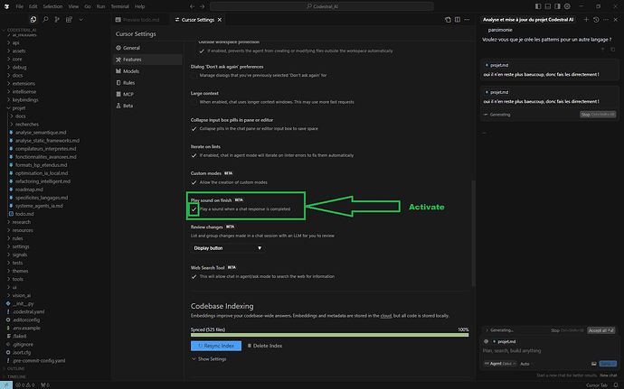Toggle Collapse input box pills checkbox
The image size is (624, 389).
[194, 129]
